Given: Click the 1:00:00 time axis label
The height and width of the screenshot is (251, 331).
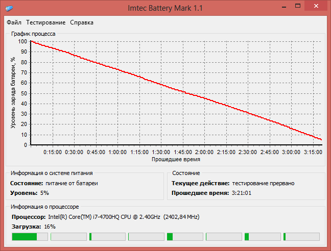Looking at the screenshot, I should (117, 152).
